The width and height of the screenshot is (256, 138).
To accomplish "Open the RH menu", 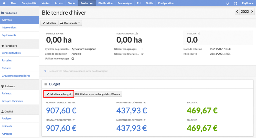I will (138, 3).
